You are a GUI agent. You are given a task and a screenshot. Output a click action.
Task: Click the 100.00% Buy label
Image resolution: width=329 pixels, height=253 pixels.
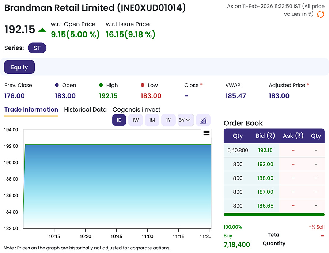tap(233, 231)
